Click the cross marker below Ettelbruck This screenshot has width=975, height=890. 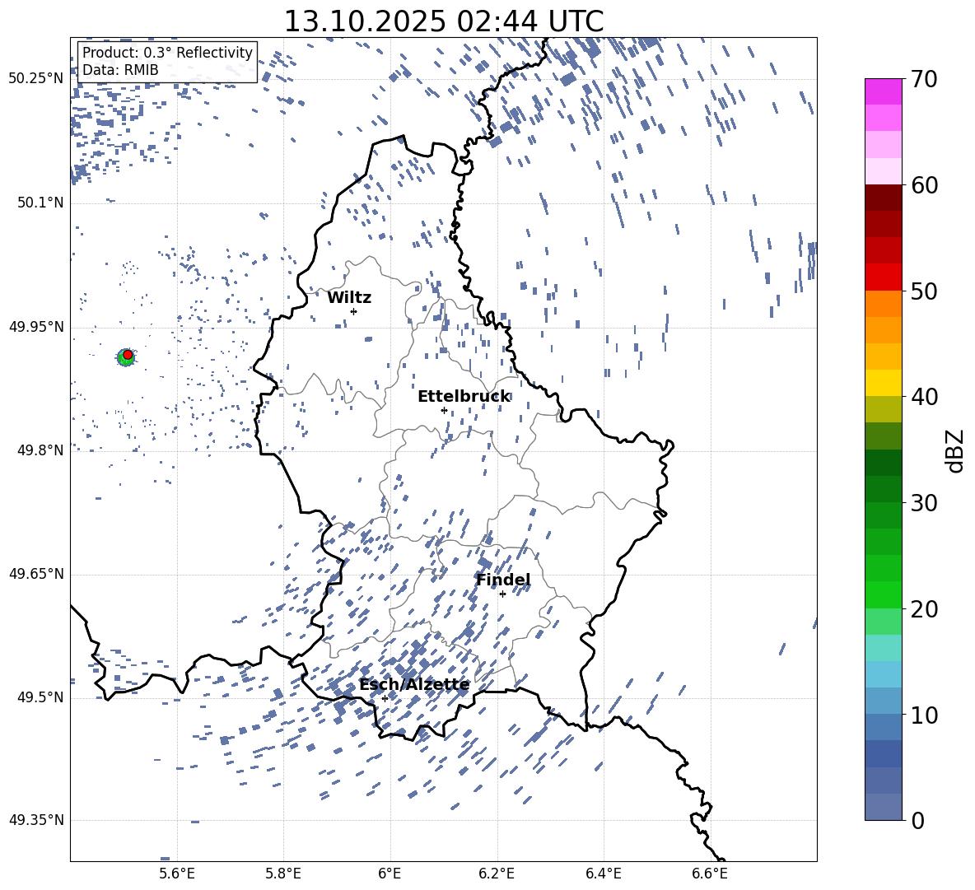(444, 410)
